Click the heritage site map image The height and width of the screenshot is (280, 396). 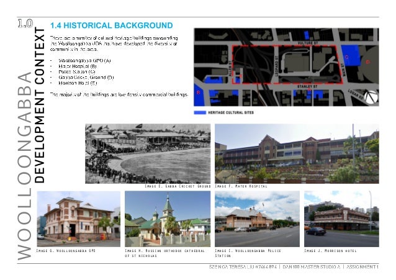click(x=286, y=67)
